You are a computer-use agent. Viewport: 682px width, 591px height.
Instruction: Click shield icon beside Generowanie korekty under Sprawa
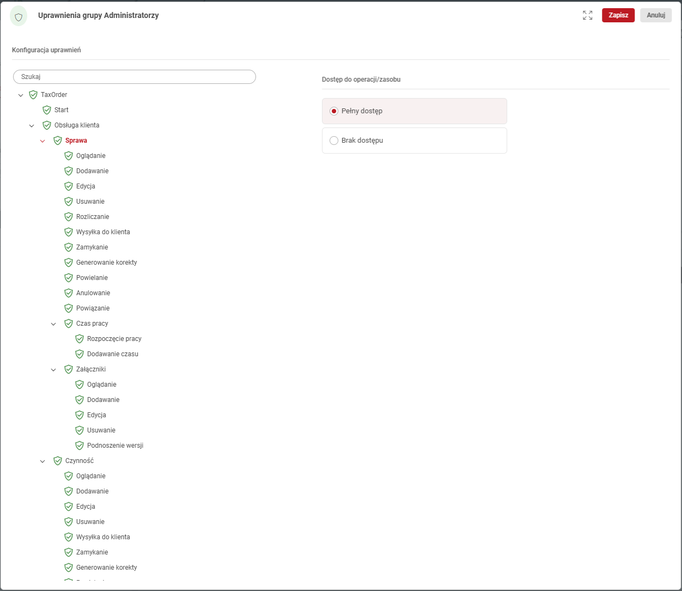(x=69, y=263)
